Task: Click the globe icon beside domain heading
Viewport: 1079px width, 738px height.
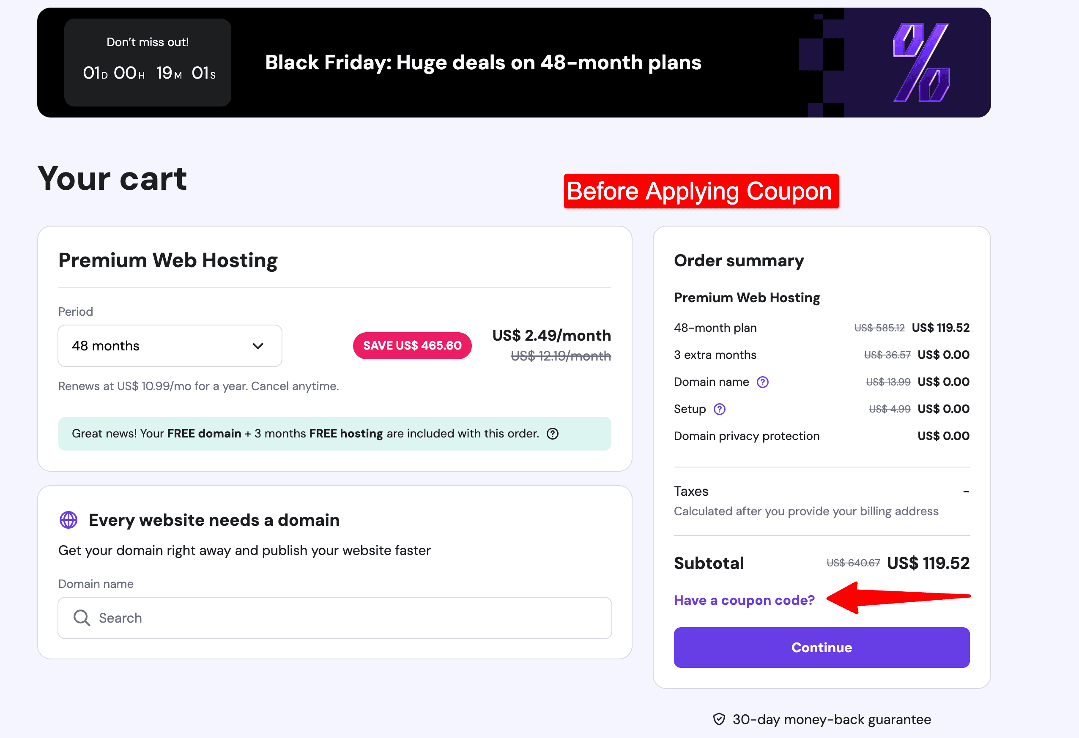Action: coord(68,520)
